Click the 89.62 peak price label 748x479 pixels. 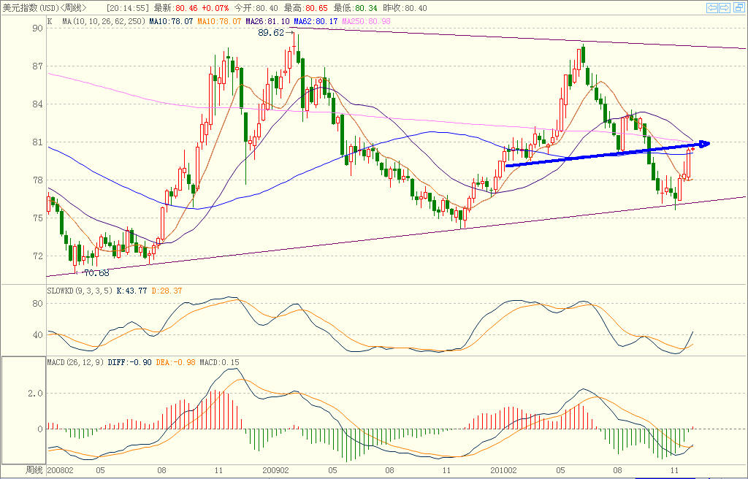[271, 33]
